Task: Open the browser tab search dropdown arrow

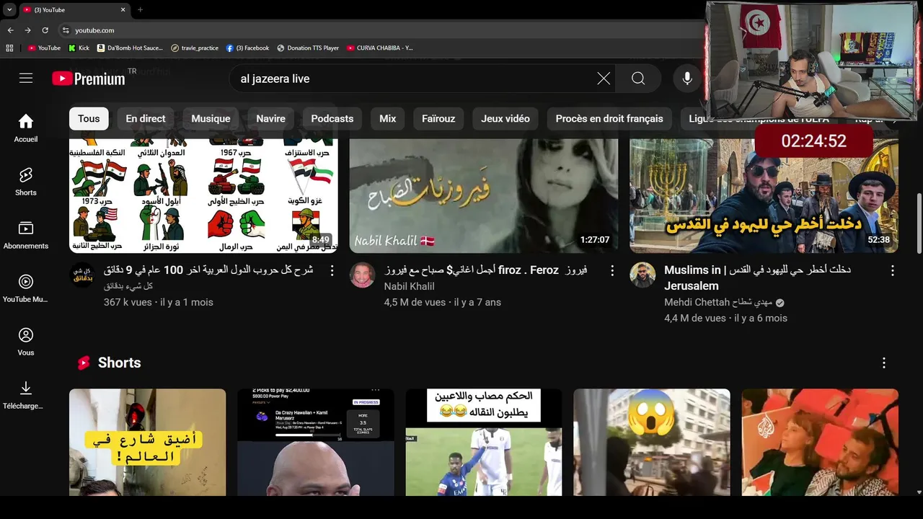Action: pyautogui.click(x=9, y=9)
